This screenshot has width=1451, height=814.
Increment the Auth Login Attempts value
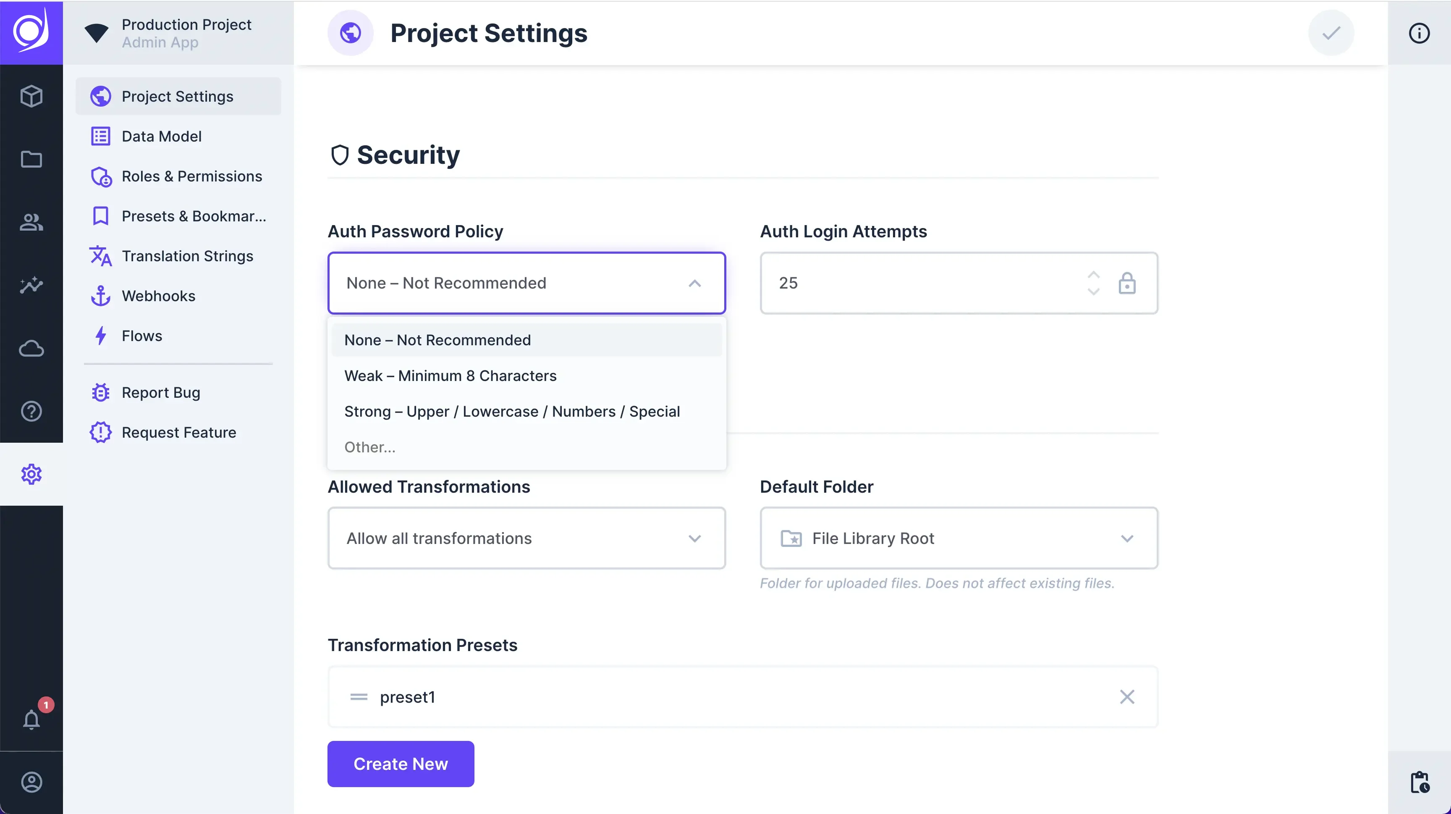click(1093, 276)
